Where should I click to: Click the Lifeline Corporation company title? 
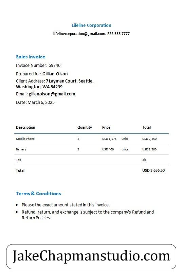pos(91,25)
